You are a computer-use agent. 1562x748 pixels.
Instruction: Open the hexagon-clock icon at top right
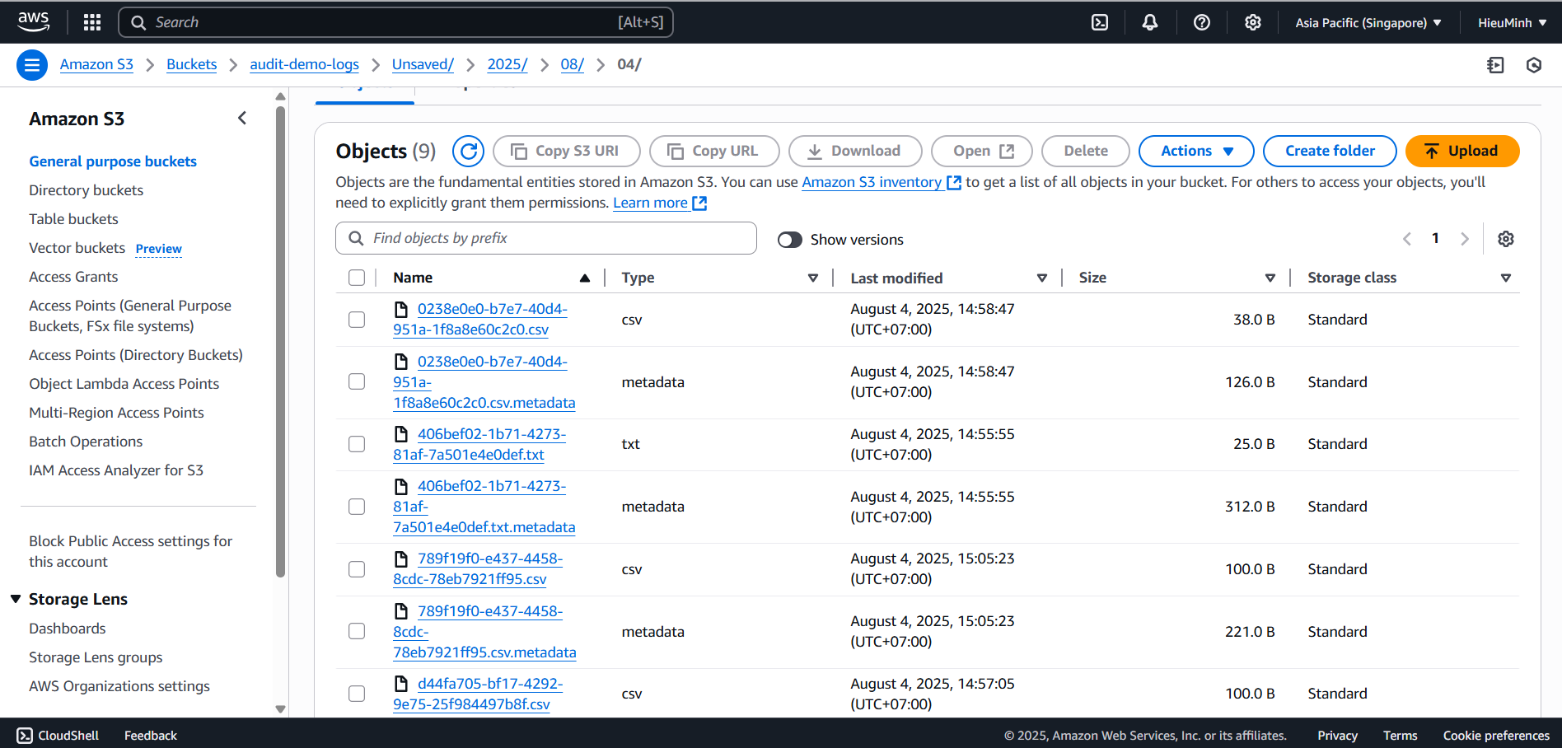point(1534,65)
